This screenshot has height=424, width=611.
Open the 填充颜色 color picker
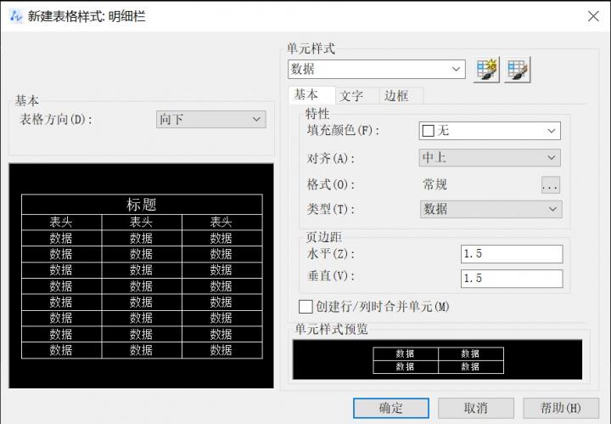click(490, 131)
